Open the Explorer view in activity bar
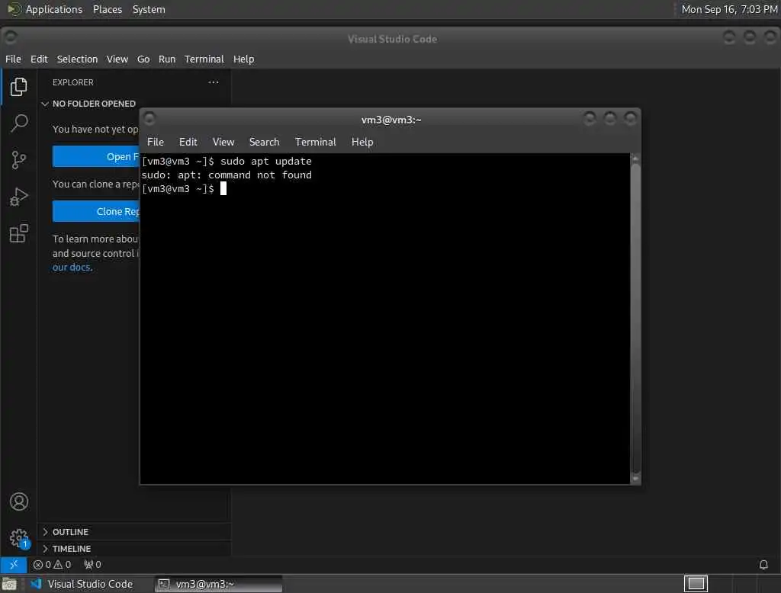This screenshot has height=593, width=781. click(18, 87)
